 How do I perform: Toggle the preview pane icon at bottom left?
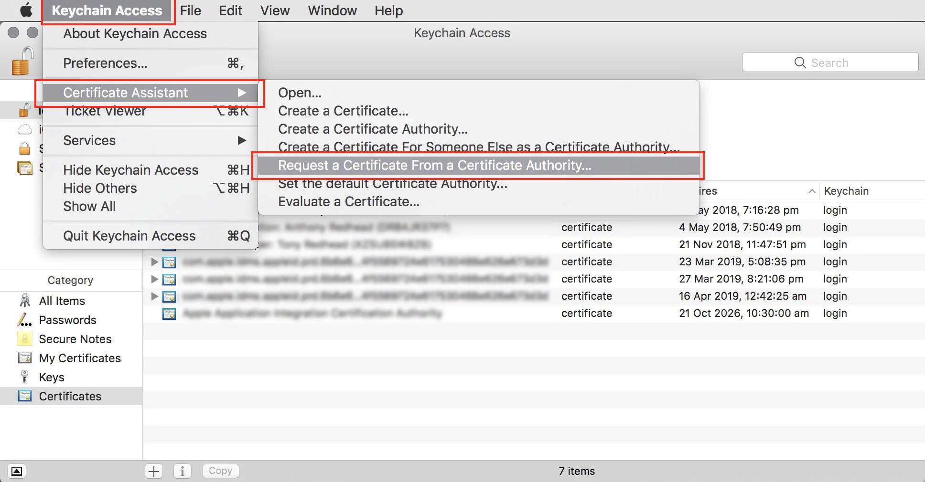tap(17, 472)
